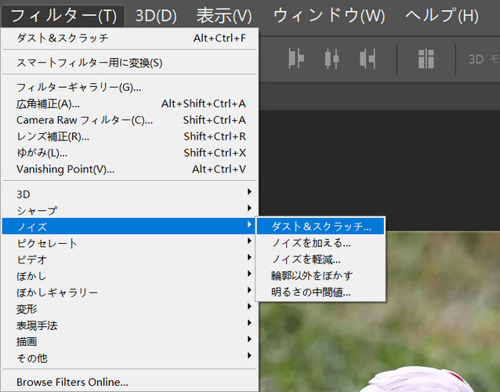Select the highlighted ノイズ menu item

click(x=129, y=227)
